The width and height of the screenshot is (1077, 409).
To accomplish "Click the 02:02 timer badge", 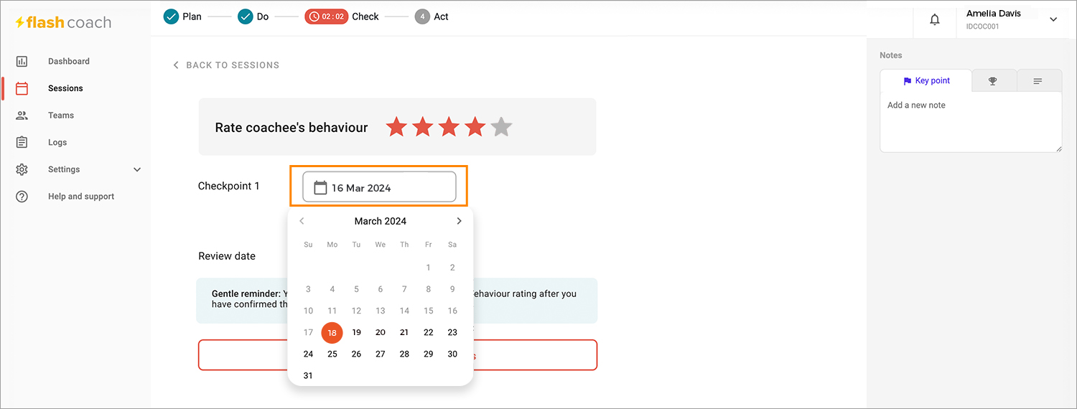I will click(x=326, y=17).
